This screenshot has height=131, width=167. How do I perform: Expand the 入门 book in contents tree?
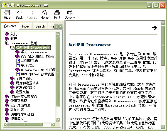7,34
